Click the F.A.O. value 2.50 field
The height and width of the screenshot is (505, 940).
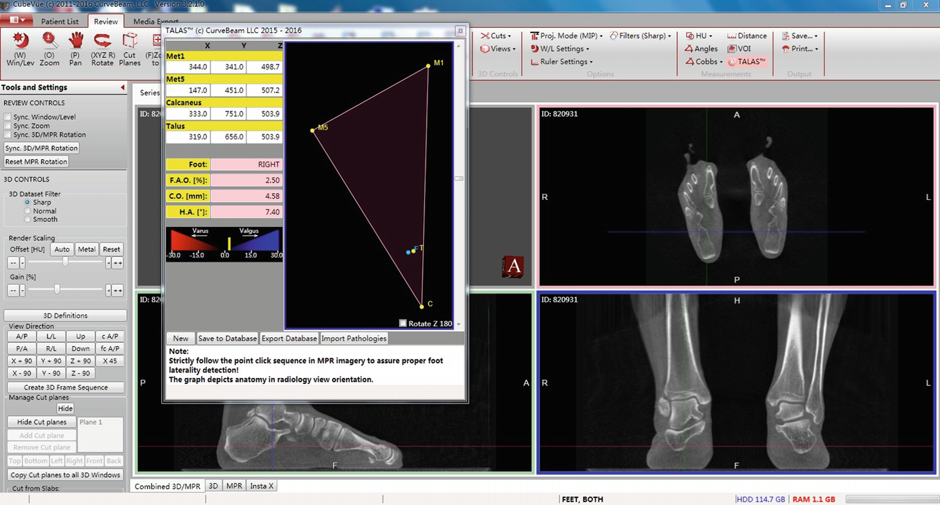246,180
